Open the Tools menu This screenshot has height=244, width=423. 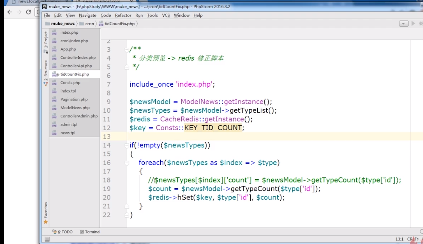coord(152,15)
